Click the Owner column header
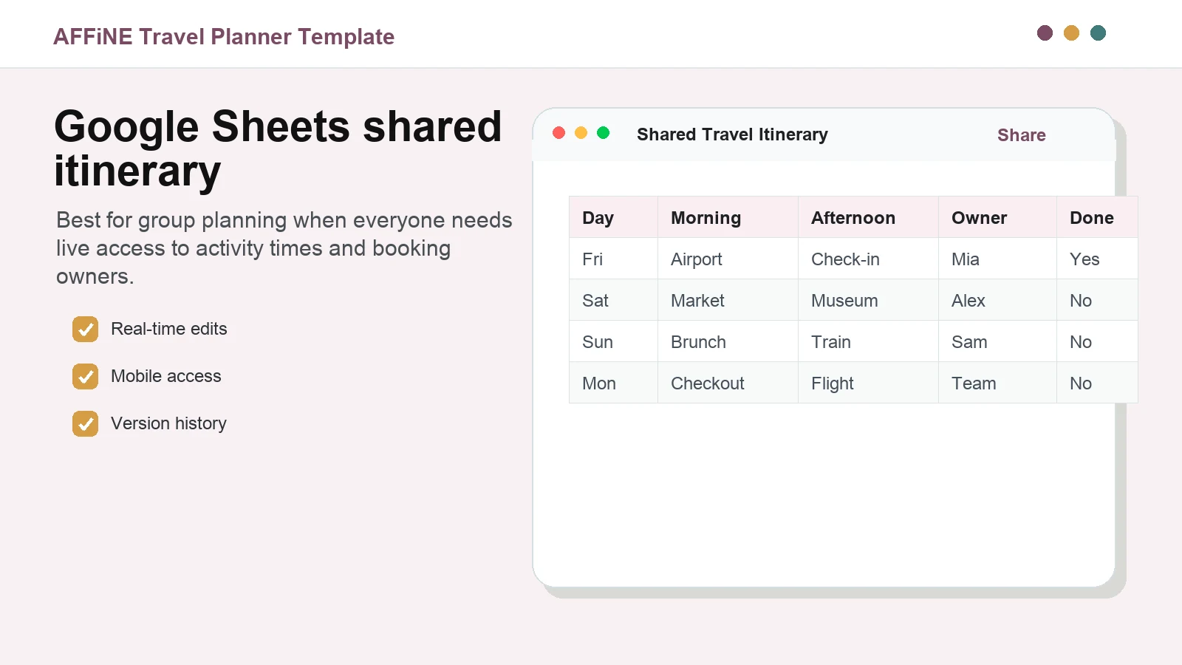Viewport: 1182px width, 665px height. [x=997, y=217]
